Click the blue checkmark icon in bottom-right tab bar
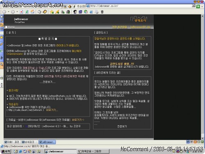 pos(188,142)
